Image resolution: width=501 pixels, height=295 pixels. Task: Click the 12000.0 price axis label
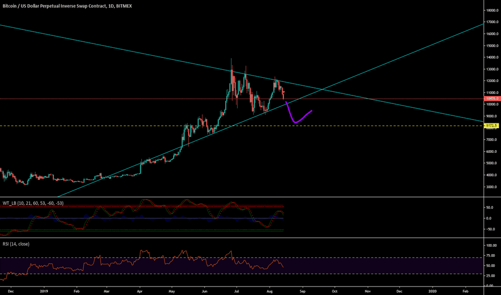492,80
